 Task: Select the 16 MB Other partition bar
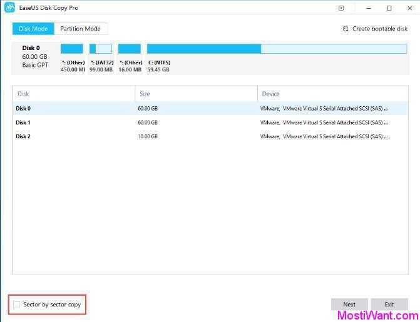pyautogui.click(x=130, y=49)
